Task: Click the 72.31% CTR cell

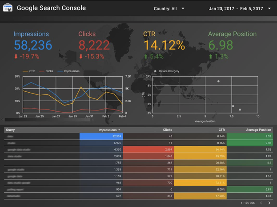Action: coord(200,183)
